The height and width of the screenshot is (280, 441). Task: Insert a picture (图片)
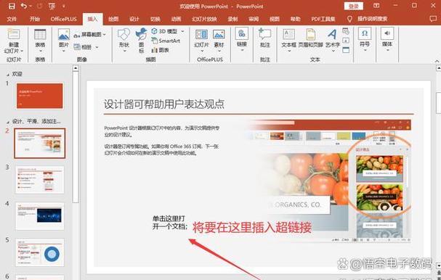(63, 40)
